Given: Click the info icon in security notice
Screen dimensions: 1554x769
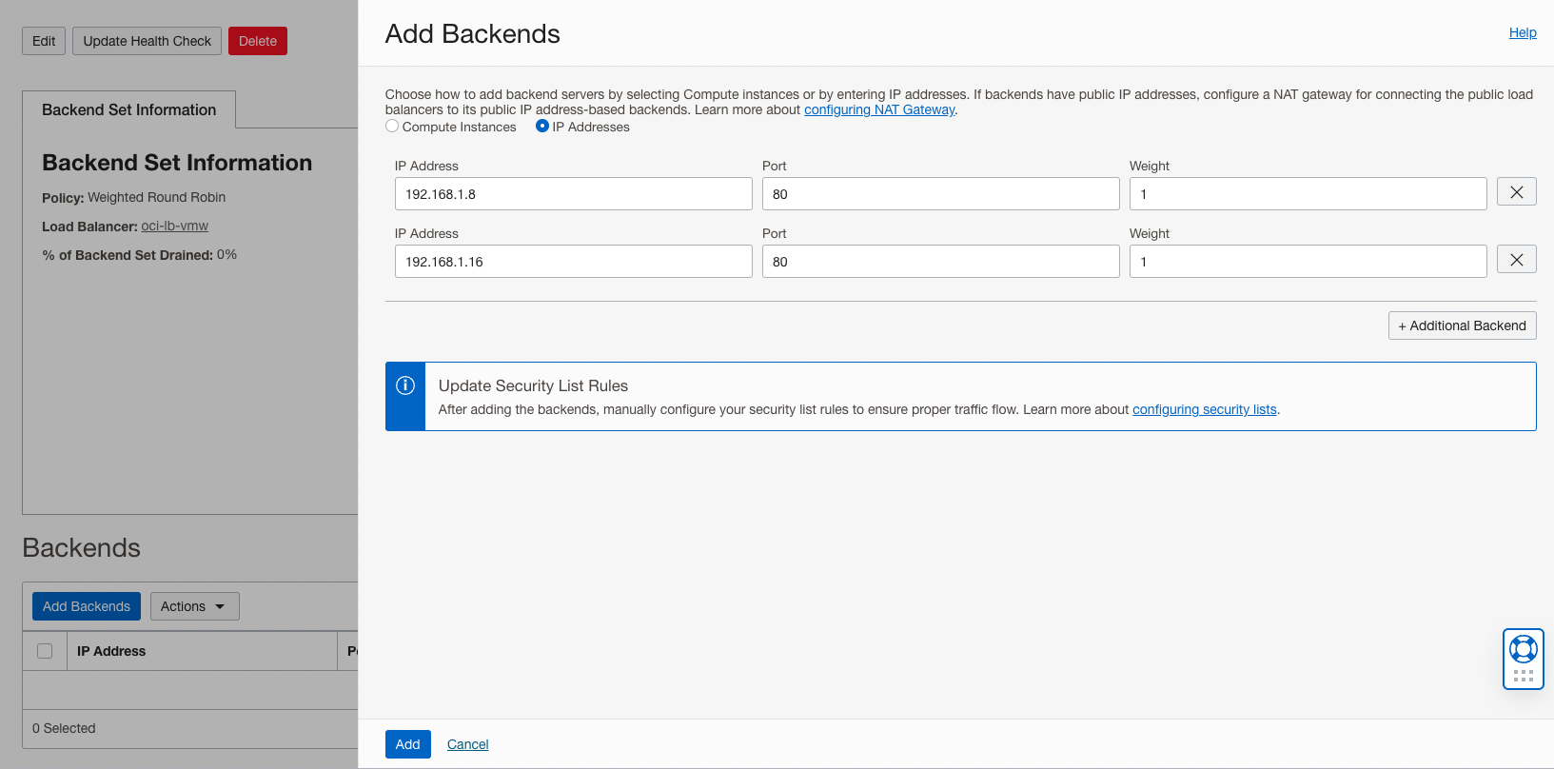Looking at the screenshot, I should tap(405, 385).
